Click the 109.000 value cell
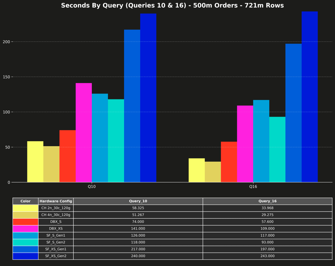The width and height of the screenshot is (335, 266). (x=267, y=229)
